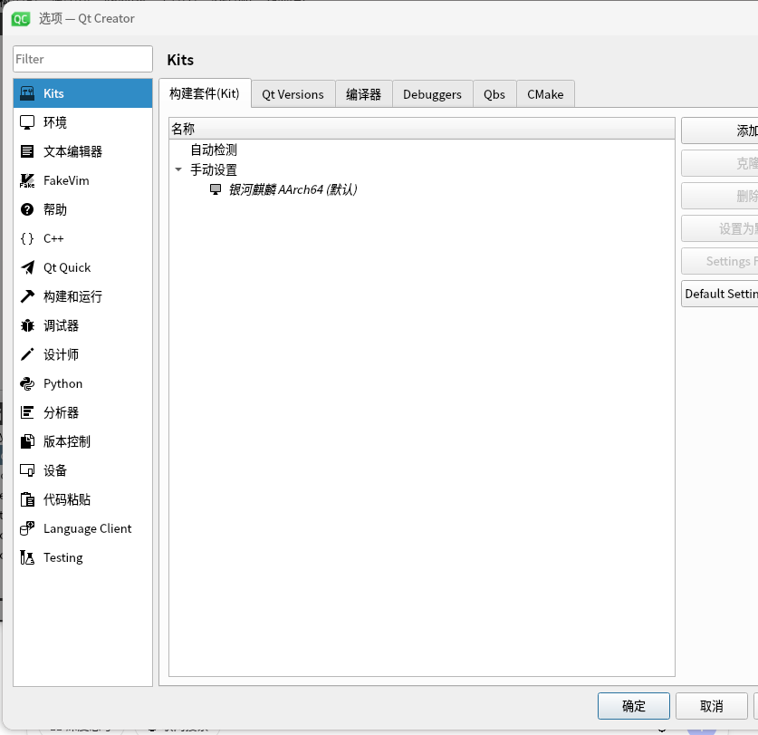
Task: Click the Qt Creator logo in title bar
Action: pos(20,19)
